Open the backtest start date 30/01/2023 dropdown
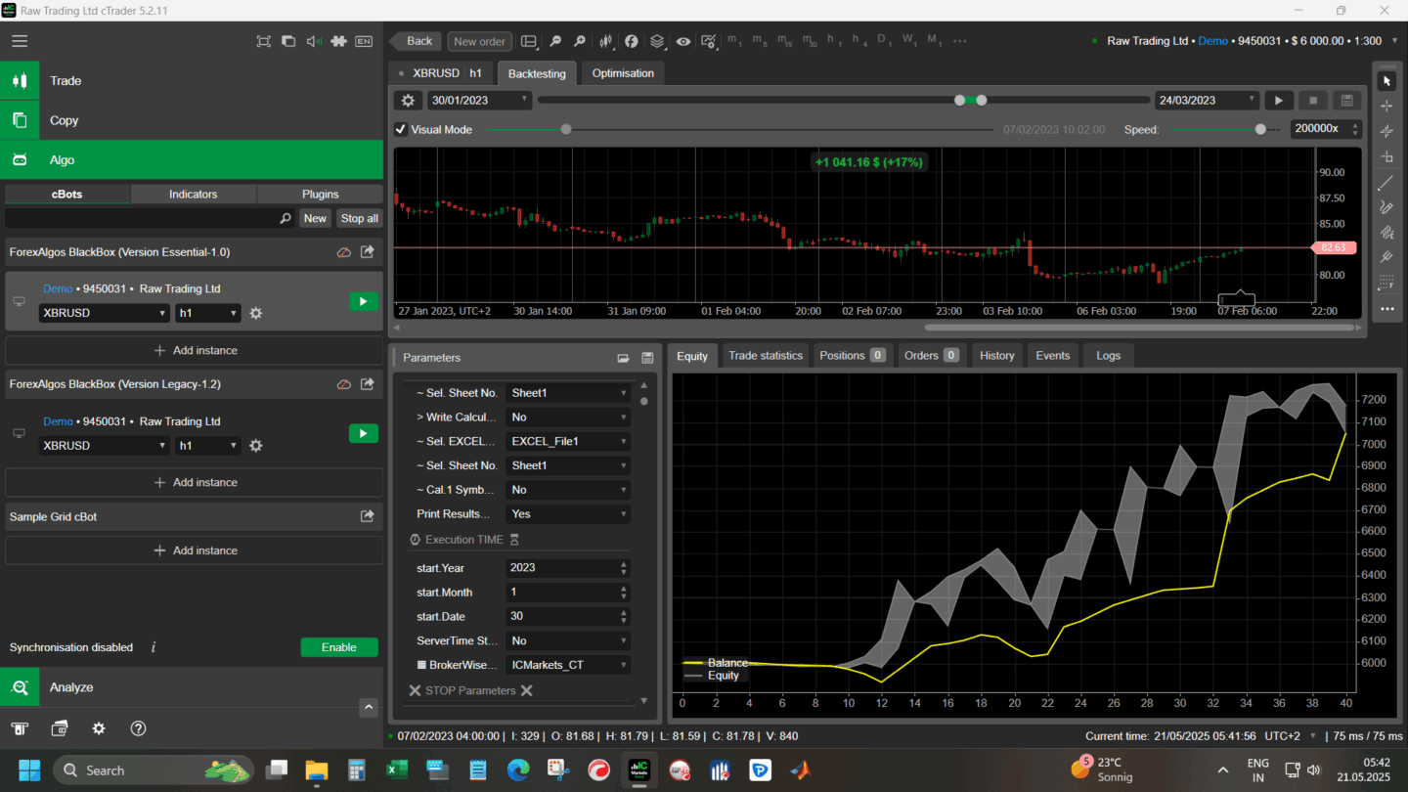The image size is (1408, 792). (x=480, y=101)
